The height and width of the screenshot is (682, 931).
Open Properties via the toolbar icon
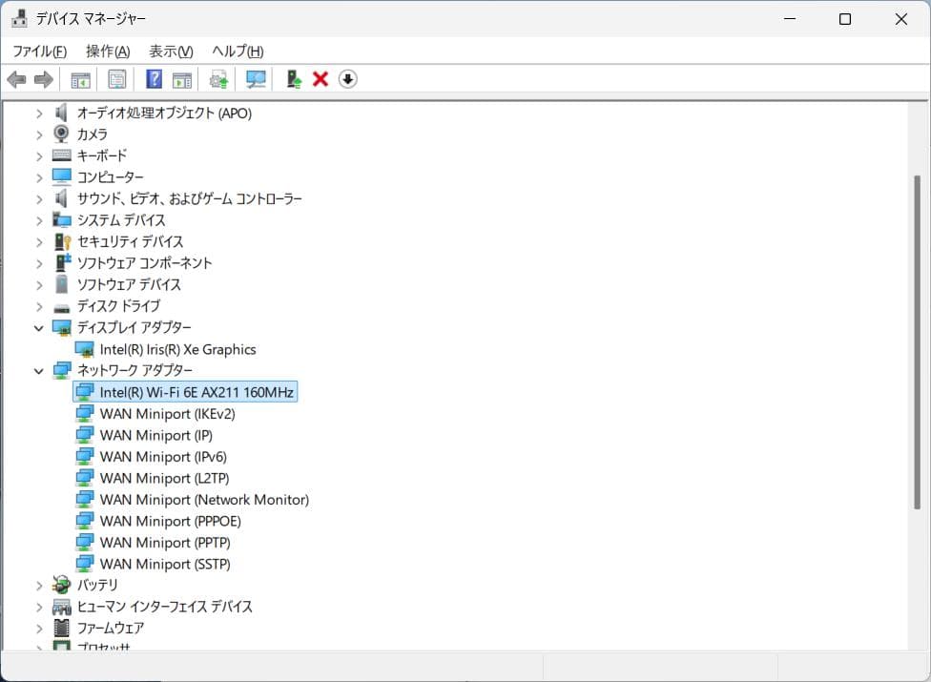point(116,78)
